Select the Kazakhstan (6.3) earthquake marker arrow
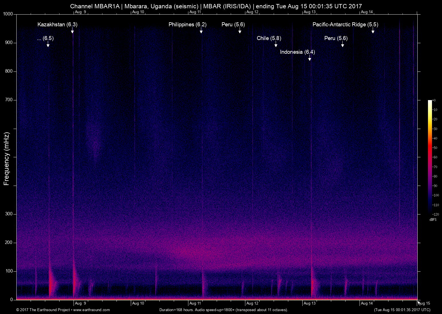 pyautogui.click(x=72, y=31)
